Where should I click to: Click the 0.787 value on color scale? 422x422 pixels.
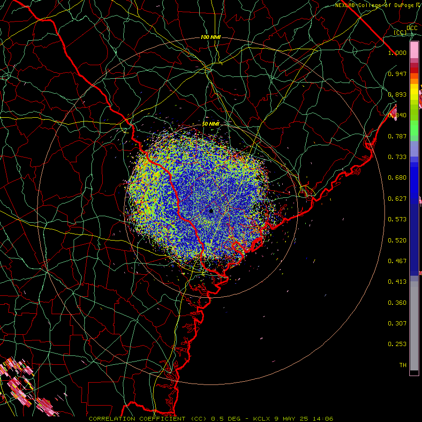pos(397,136)
